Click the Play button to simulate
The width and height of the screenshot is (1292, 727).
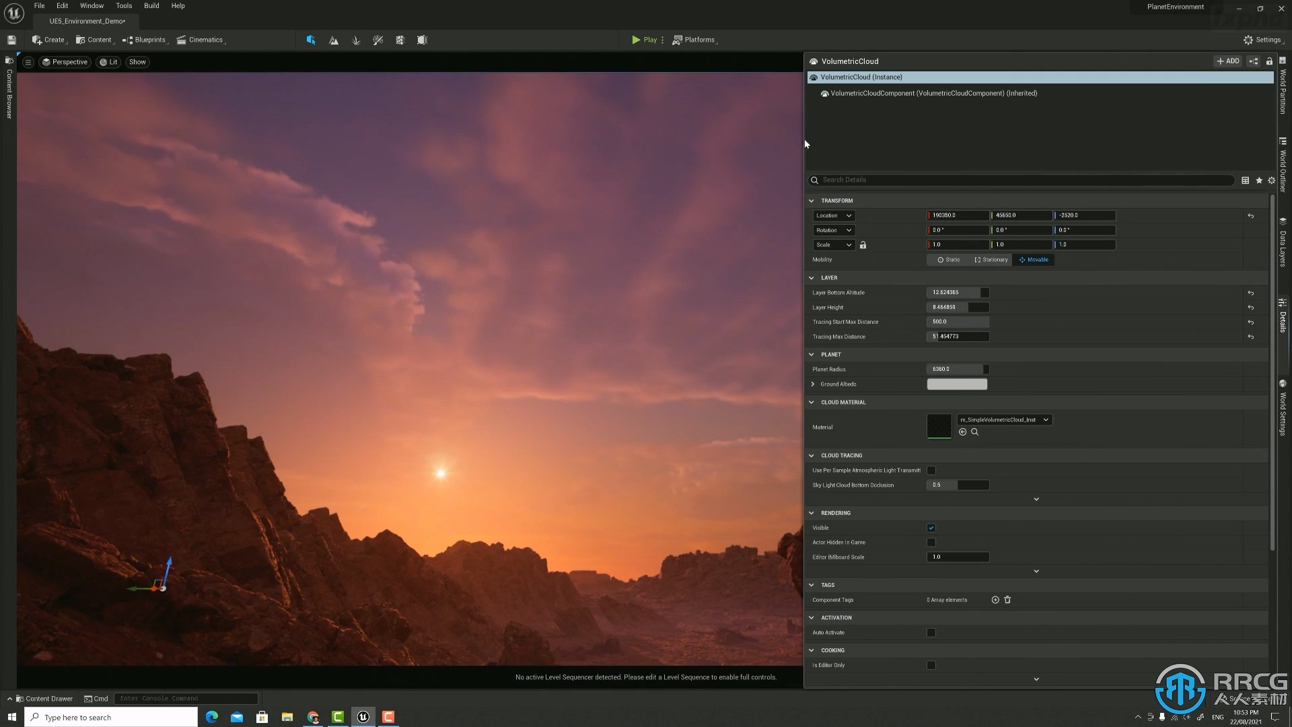tap(644, 39)
